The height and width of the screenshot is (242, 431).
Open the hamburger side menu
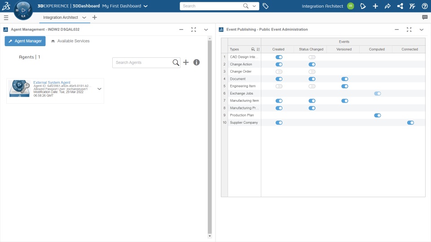[x=6, y=17]
